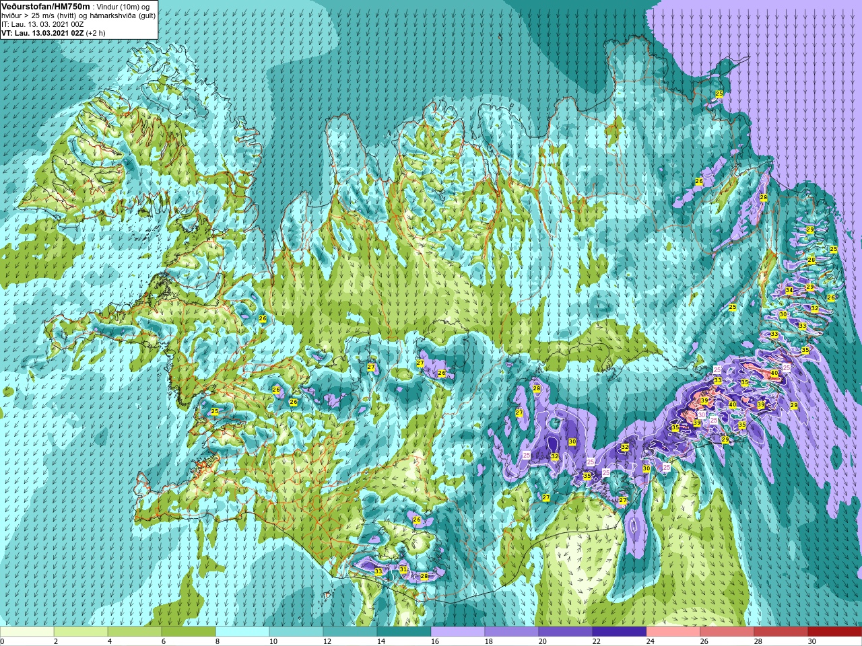Click the legend scale label 28

tap(758, 641)
